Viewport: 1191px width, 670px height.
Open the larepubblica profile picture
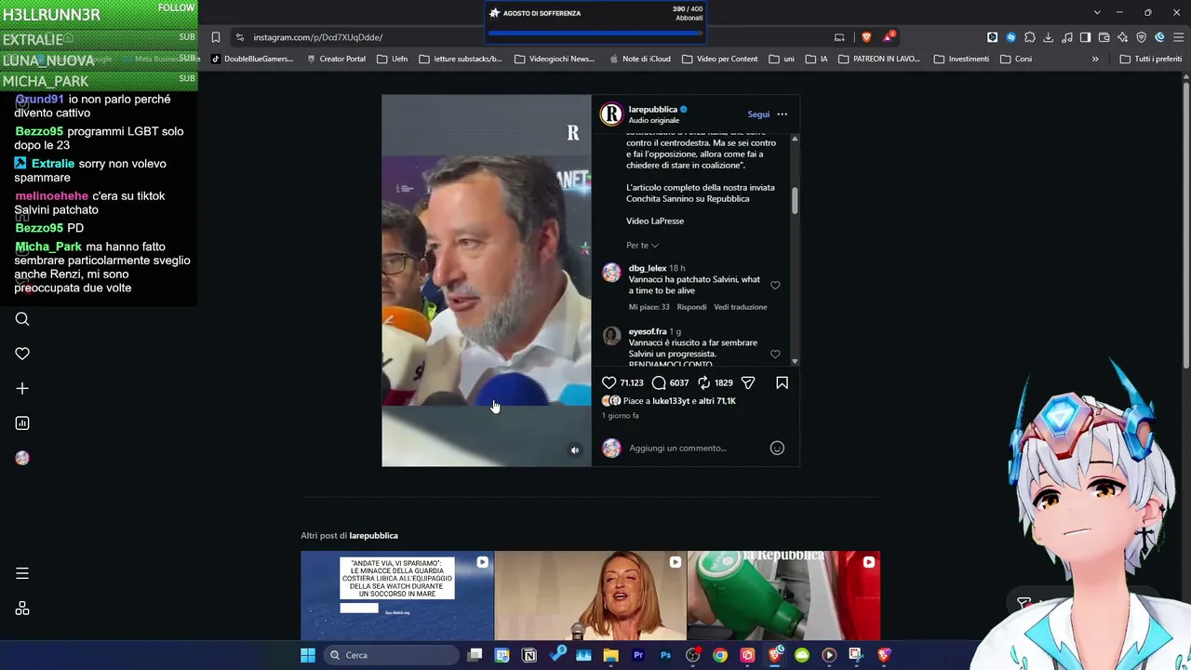coord(611,114)
